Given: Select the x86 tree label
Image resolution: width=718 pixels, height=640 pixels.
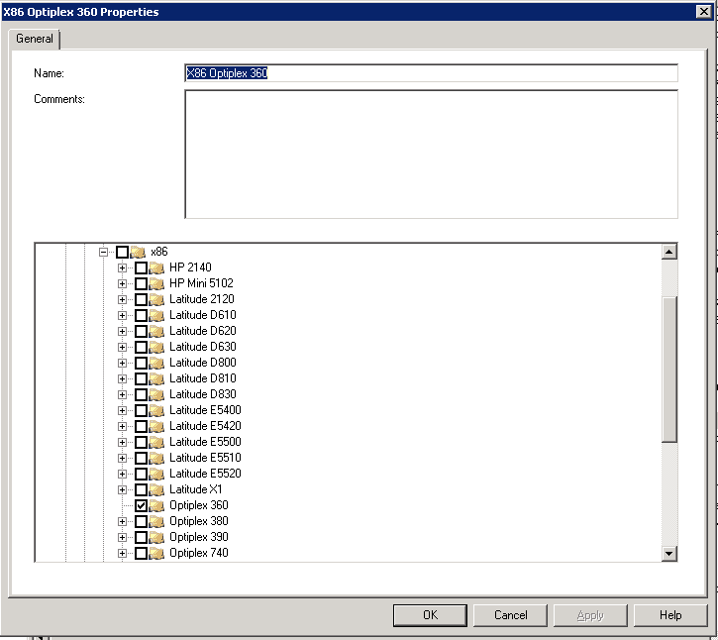Looking at the screenshot, I should click(x=158, y=252).
